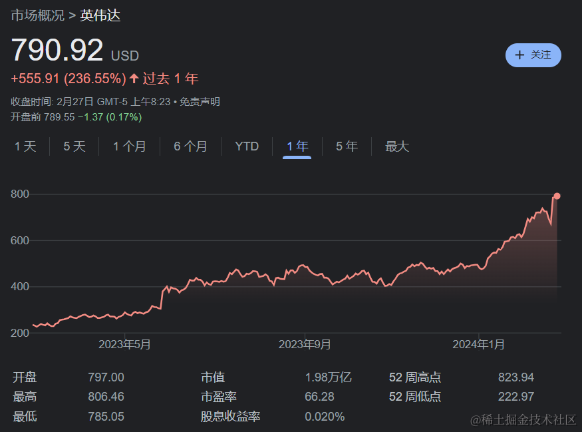
Task: Click the 收盘时间 2月27日 timestamp text
Action: pyautogui.click(x=90, y=101)
